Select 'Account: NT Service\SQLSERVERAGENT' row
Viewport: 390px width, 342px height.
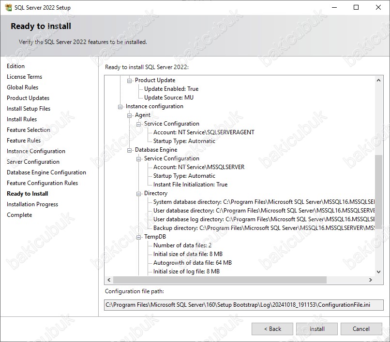coord(204,132)
